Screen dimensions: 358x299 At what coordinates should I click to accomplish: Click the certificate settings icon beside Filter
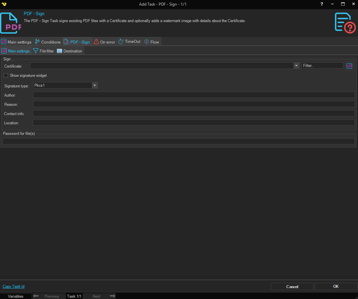click(349, 66)
